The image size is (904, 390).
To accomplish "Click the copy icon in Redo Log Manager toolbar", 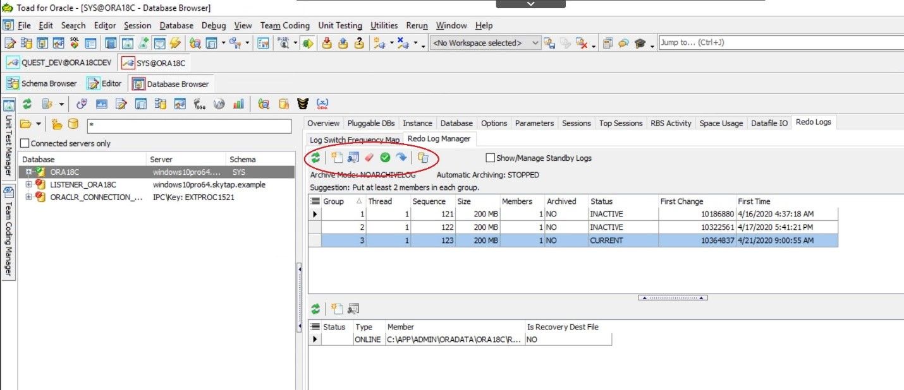I will [x=423, y=158].
